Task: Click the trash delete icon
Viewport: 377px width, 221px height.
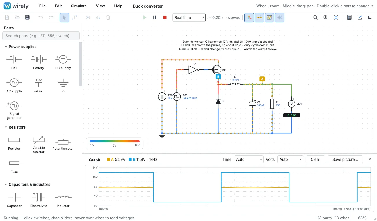Action: (x=108, y=17)
